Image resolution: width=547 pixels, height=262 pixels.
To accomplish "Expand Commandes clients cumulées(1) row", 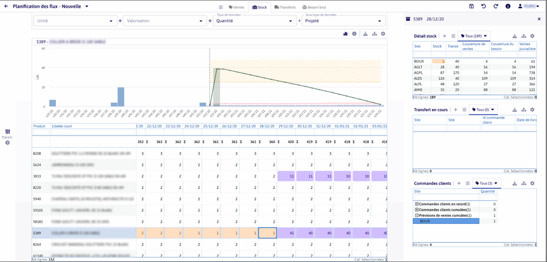I will pos(417,210).
